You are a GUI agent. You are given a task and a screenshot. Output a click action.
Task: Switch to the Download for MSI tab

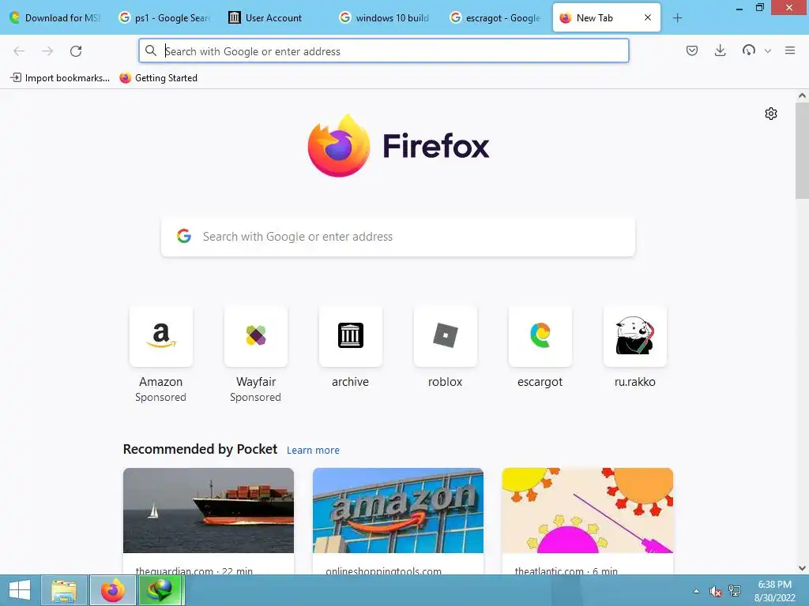coord(56,18)
